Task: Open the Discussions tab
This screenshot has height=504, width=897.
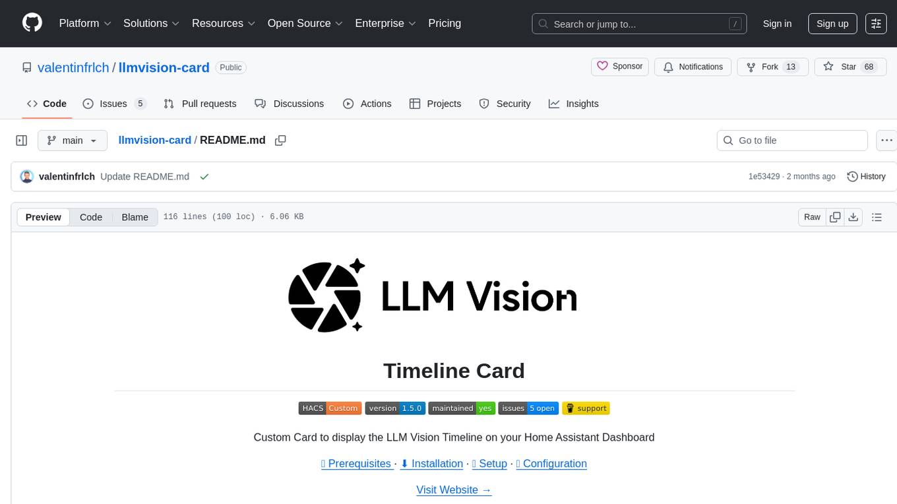Action: point(290,104)
